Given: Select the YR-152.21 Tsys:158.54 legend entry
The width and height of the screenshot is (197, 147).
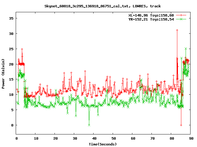Looking at the screenshot, I should point(151,19).
